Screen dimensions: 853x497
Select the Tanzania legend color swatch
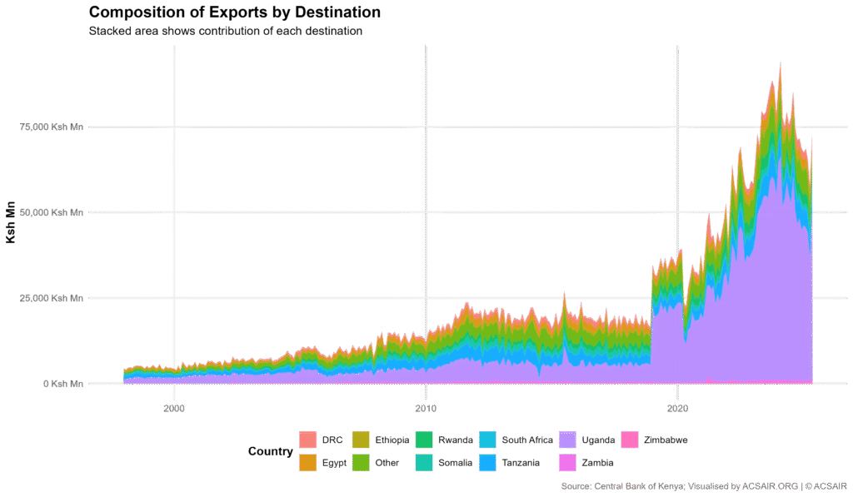click(x=489, y=462)
